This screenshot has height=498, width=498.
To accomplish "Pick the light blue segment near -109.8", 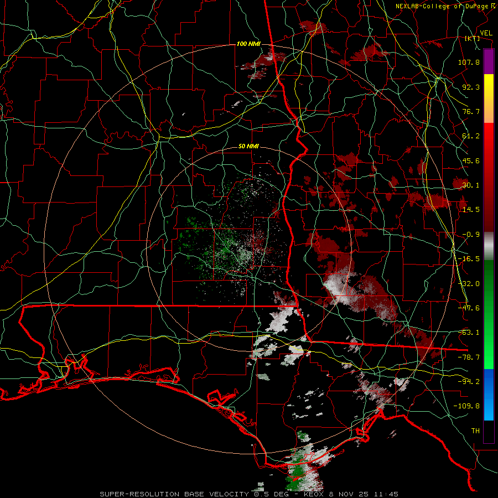I will pos(489,407).
